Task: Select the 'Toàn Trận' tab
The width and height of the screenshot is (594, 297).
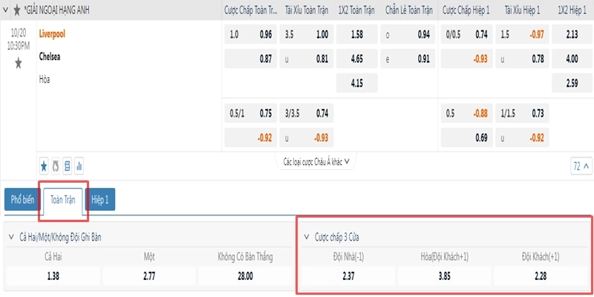Action: tap(63, 200)
